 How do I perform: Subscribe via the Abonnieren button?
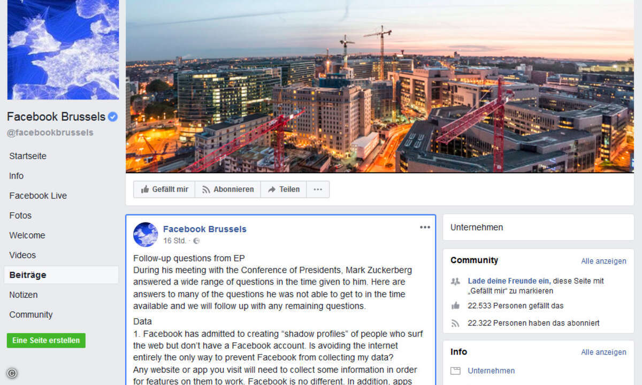pos(228,189)
